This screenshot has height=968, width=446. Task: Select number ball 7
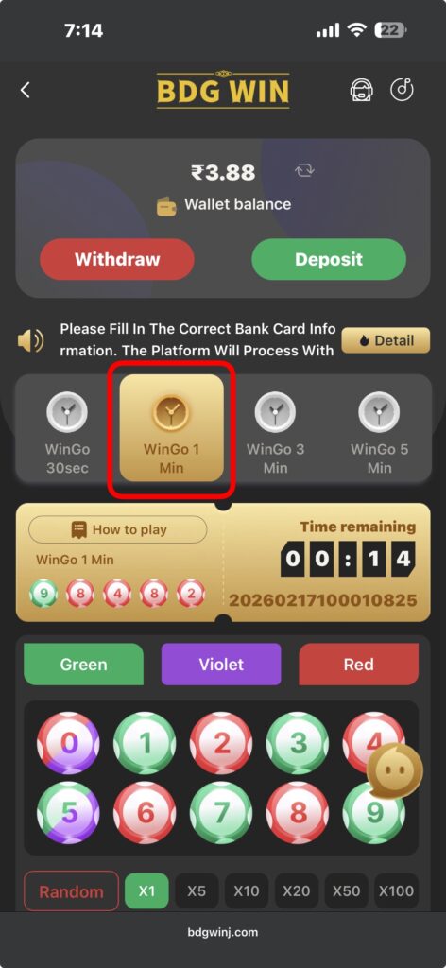pos(221,812)
